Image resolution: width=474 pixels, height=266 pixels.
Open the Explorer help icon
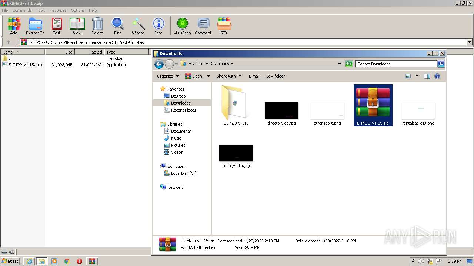[x=437, y=76]
